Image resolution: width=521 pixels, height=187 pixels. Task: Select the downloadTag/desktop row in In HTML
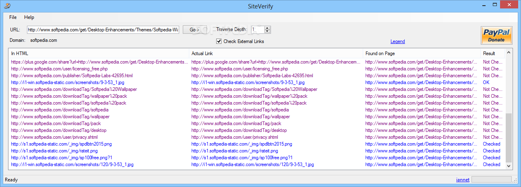59,130
